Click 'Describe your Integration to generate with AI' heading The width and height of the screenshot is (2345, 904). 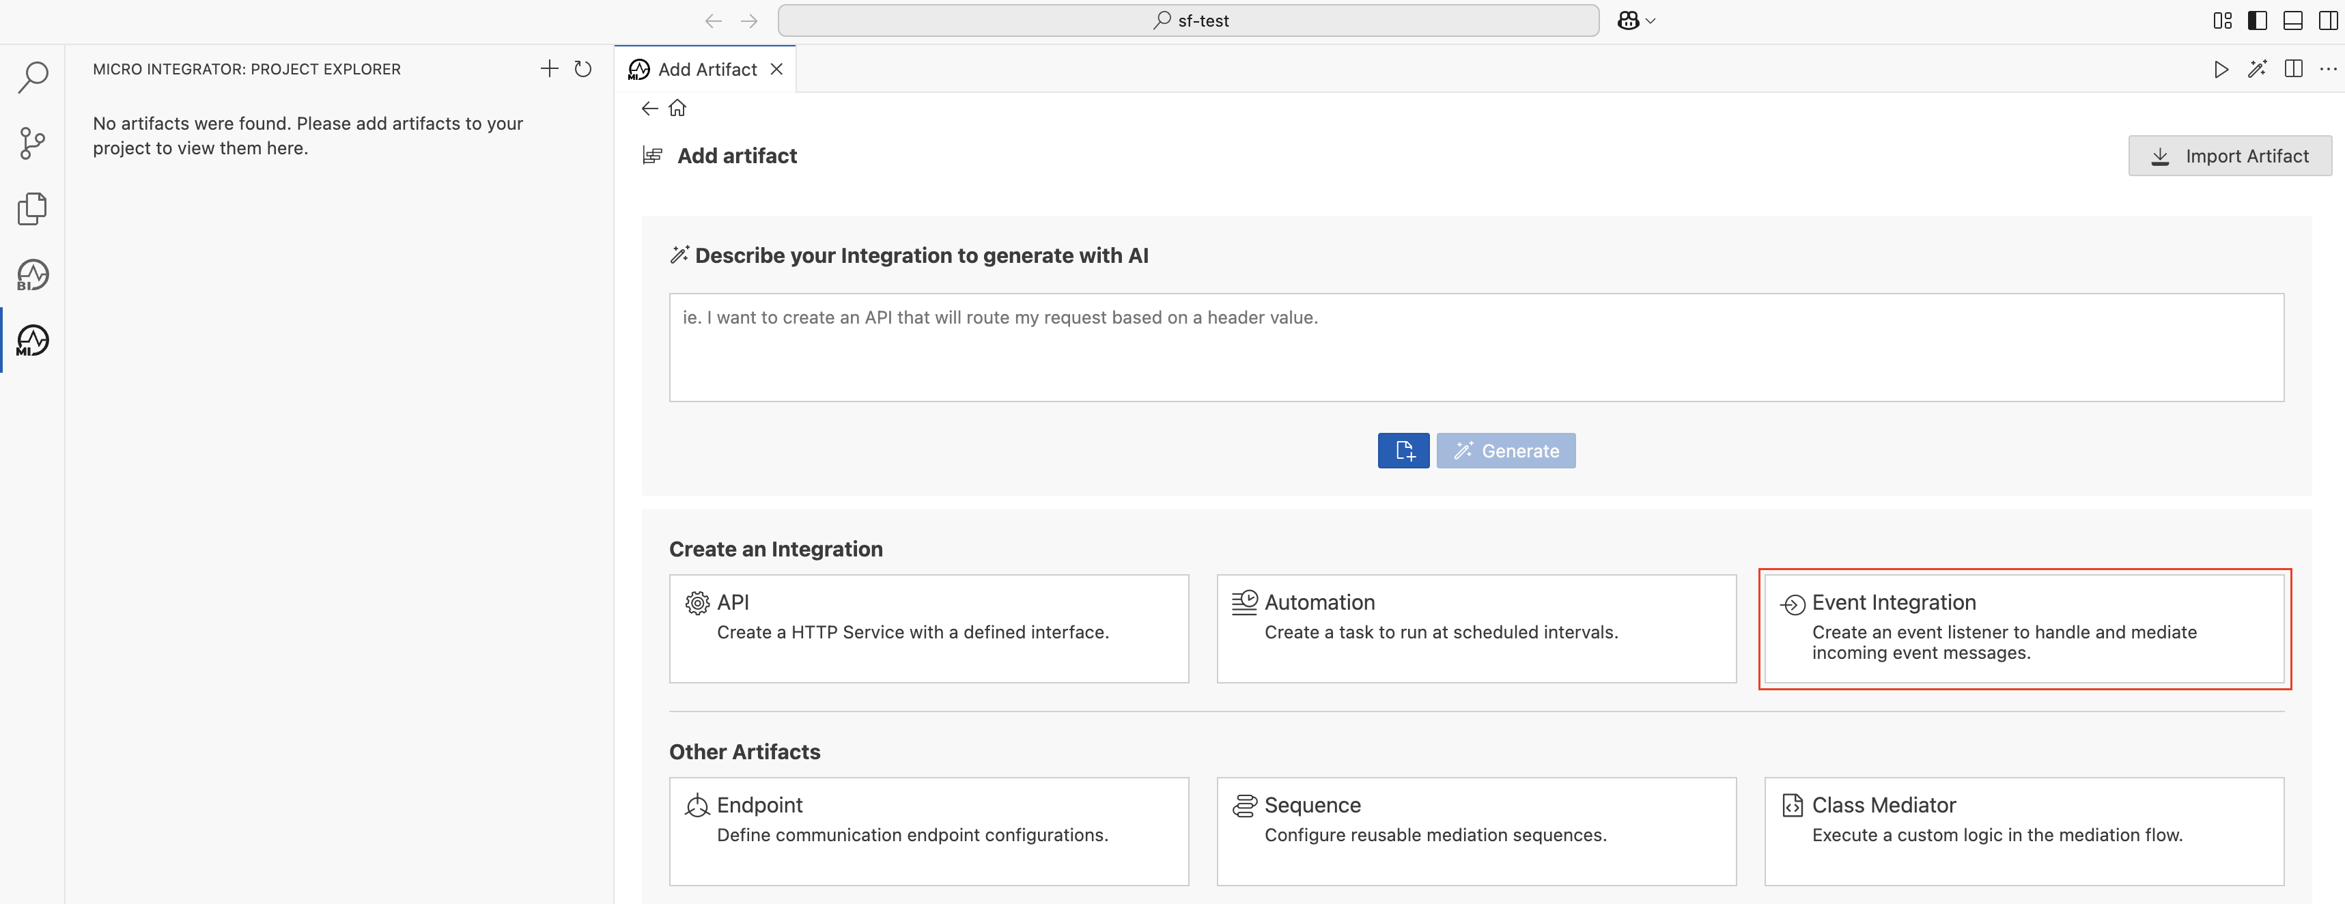(x=921, y=256)
